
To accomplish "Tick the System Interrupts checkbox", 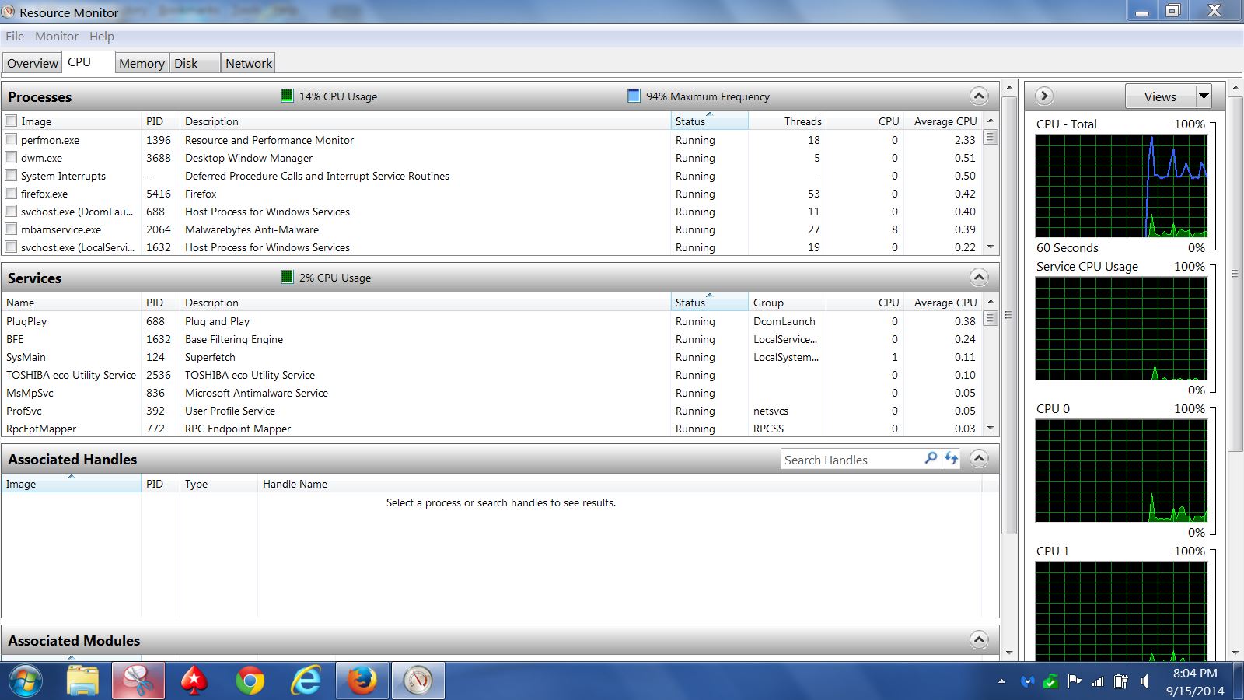I will [x=11, y=175].
